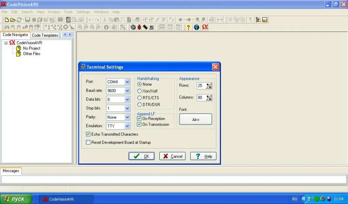
Task: Click the Open File folder icon
Action: tap(13, 20)
